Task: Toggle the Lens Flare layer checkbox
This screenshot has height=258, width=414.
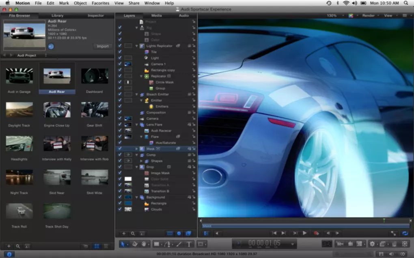Action: 119,125
